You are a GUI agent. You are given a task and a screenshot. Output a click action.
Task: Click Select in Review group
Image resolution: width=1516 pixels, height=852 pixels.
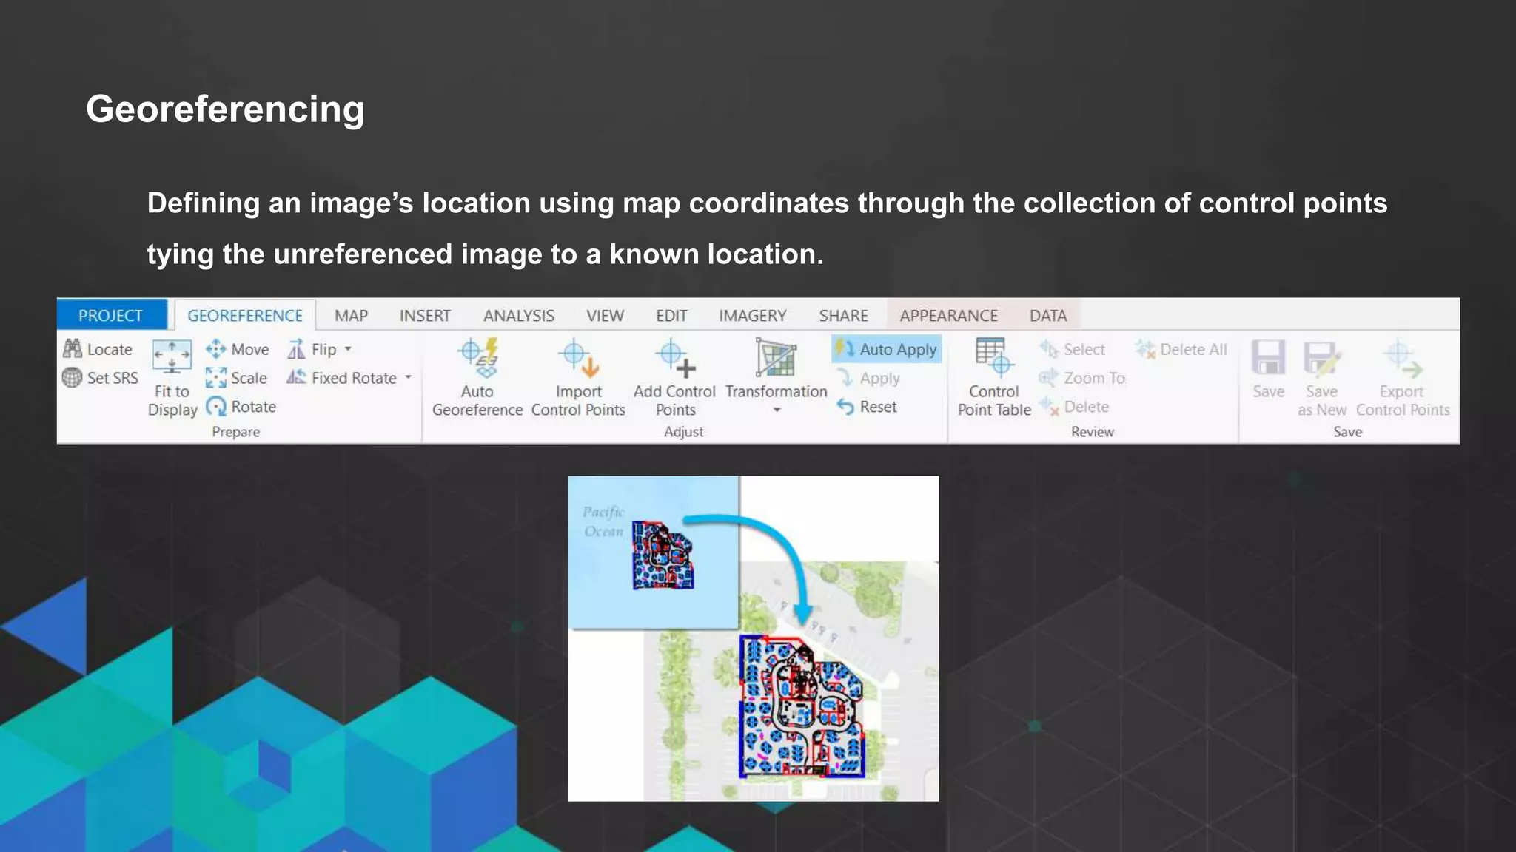1073,349
